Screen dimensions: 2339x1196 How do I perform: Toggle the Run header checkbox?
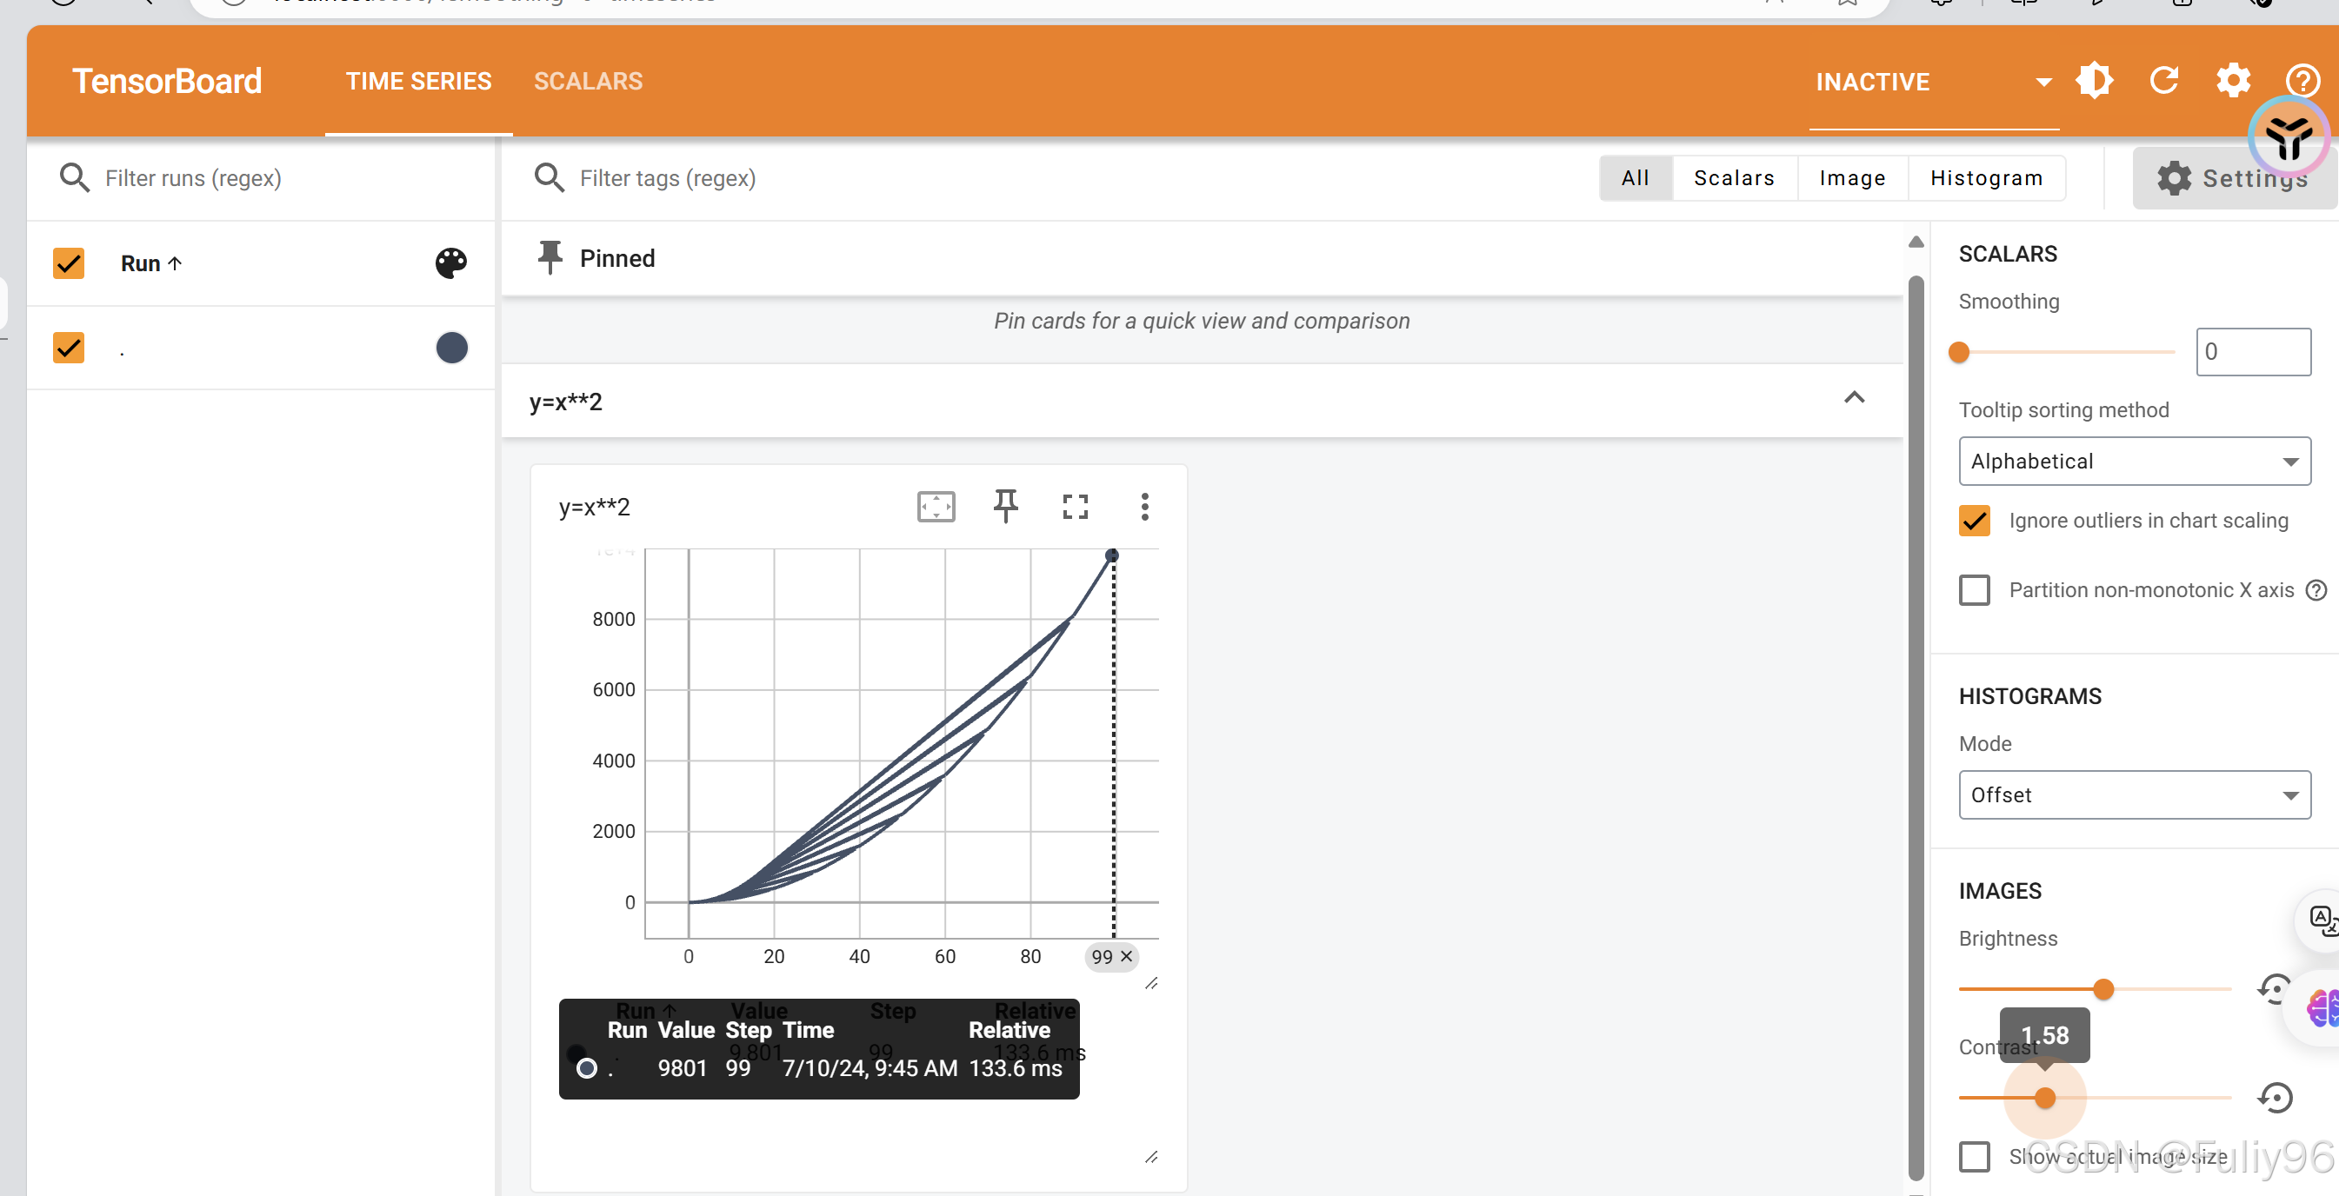(69, 263)
